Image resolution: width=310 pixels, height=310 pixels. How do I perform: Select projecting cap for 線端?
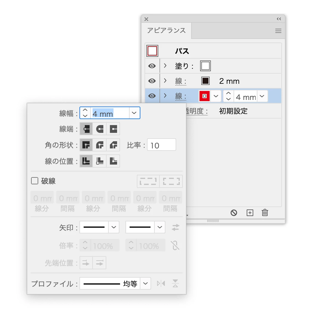[113, 129]
